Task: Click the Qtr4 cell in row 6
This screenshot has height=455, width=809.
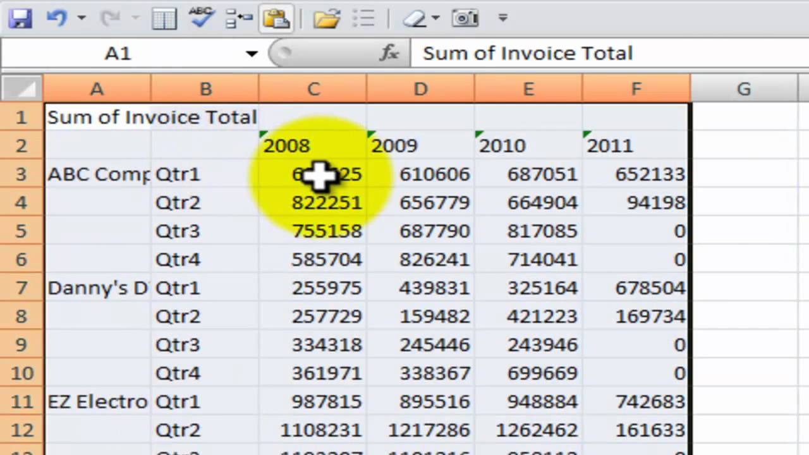Action: [205, 259]
